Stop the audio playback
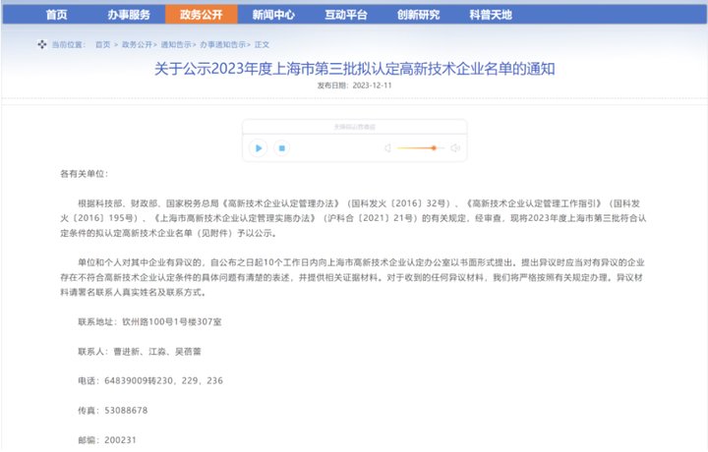Screen dimensions: 708x452 tap(281, 148)
